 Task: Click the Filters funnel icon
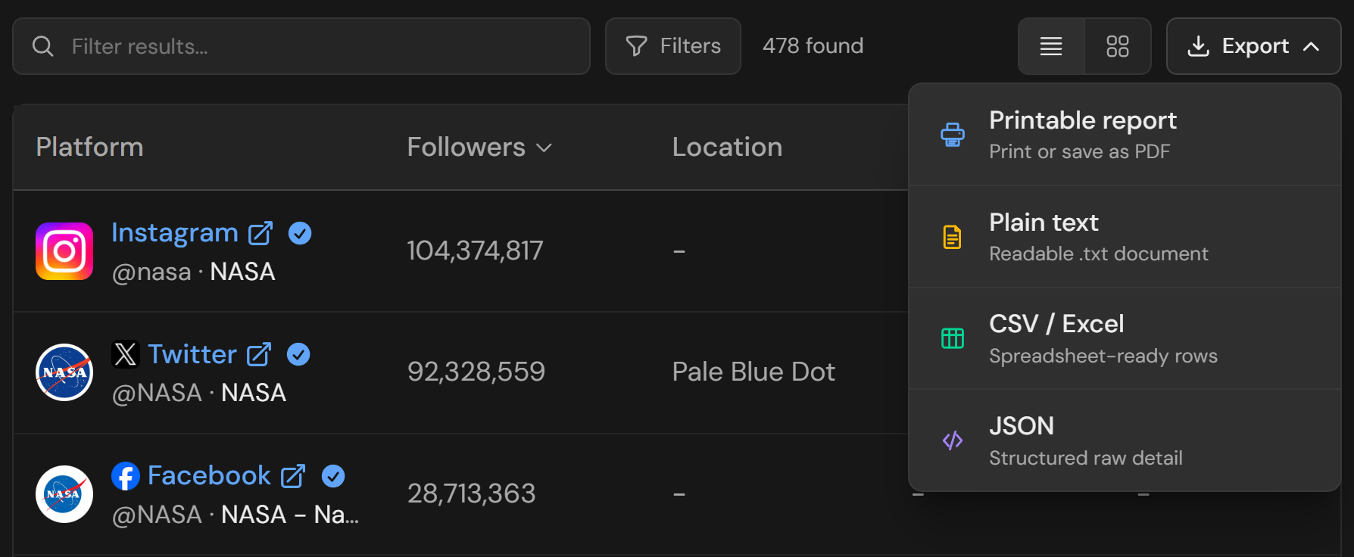point(636,46)
